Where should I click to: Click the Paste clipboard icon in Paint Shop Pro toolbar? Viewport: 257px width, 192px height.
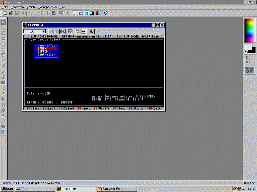54,13
